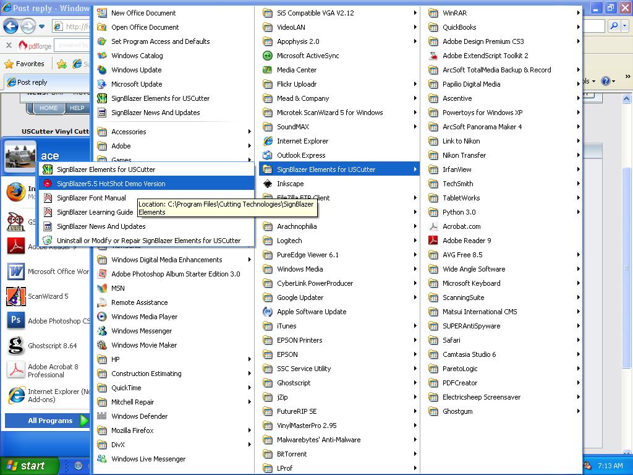Open SignBlazer Learning Guide entry

[x=146, y=212]
